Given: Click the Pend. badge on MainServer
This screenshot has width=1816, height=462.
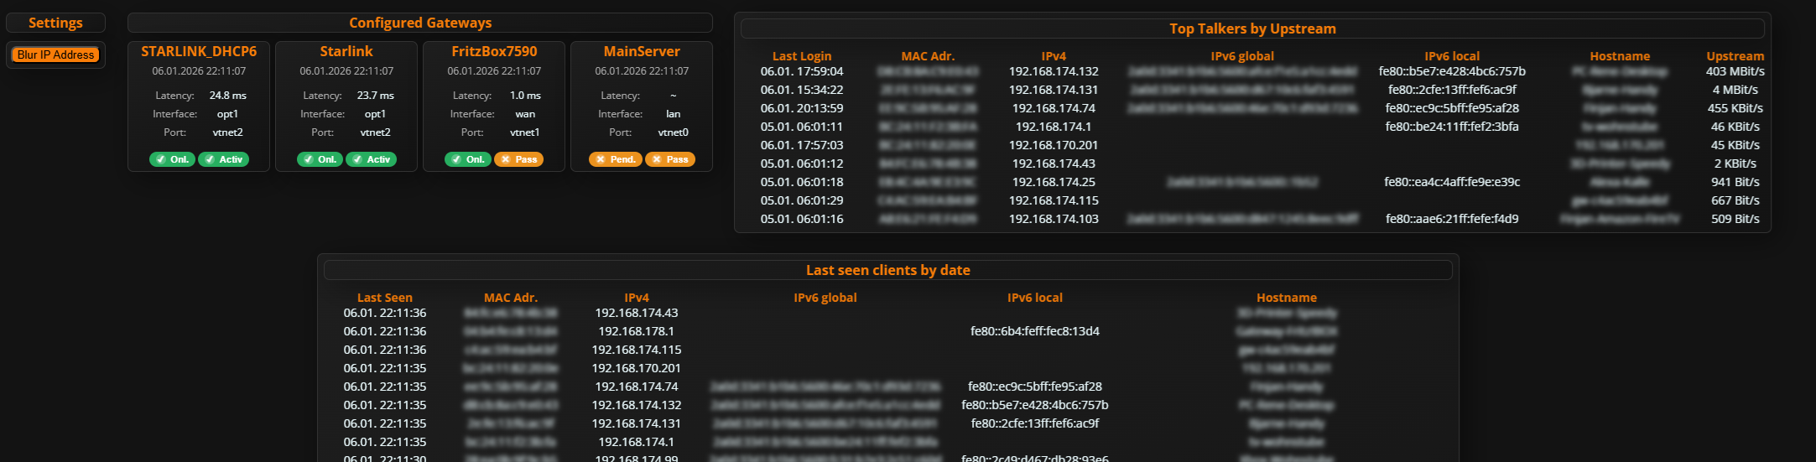Looking at the screenshot, I should coord(615,159).
